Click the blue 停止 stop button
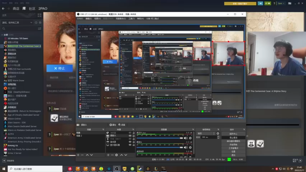The height and width of the screenshot is (172, 306). click(x=60, y=68)
